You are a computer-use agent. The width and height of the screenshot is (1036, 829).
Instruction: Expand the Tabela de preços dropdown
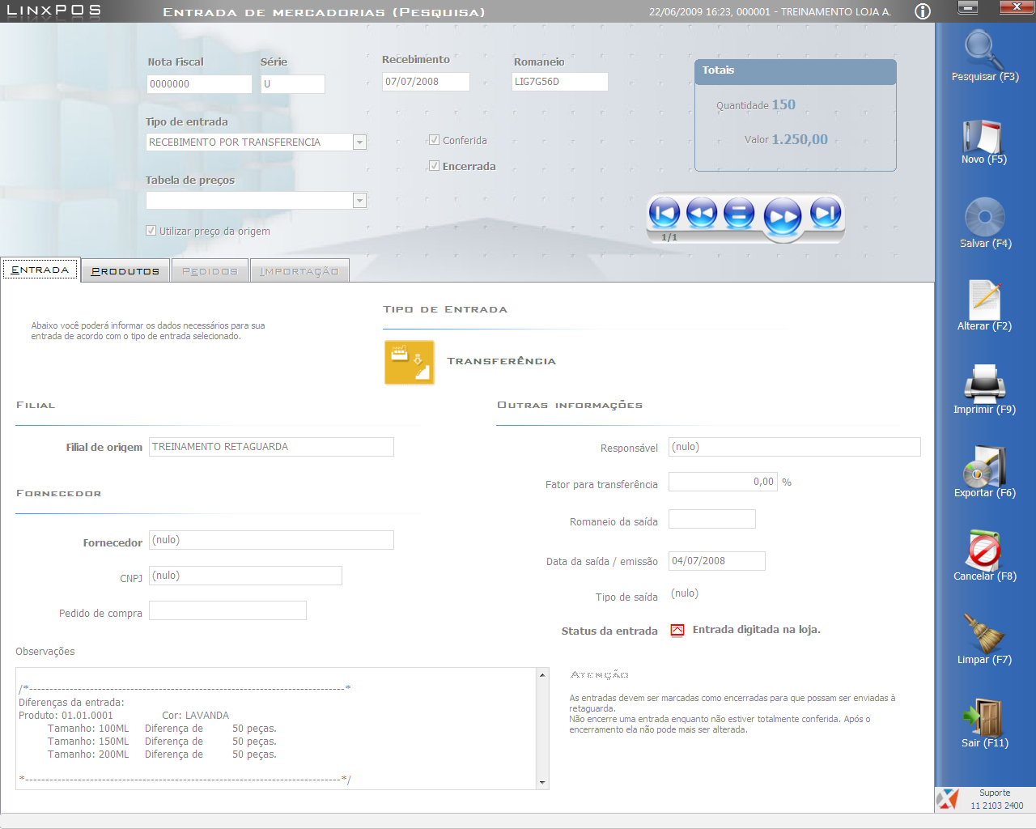tap(360, 201)
